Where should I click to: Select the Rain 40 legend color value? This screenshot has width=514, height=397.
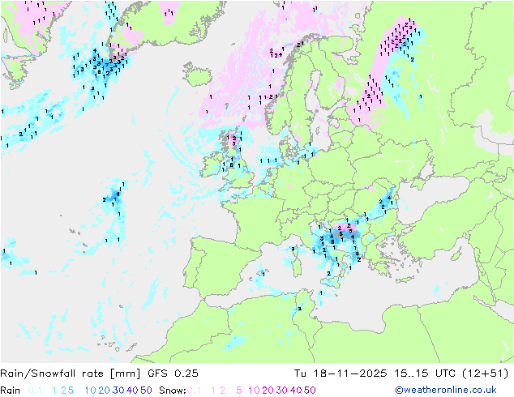[132, 391]
